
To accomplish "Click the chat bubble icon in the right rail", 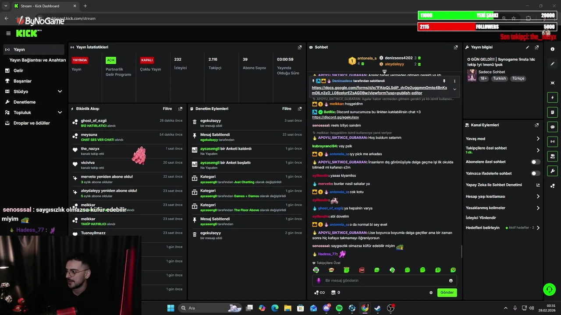I will [553, 127].
